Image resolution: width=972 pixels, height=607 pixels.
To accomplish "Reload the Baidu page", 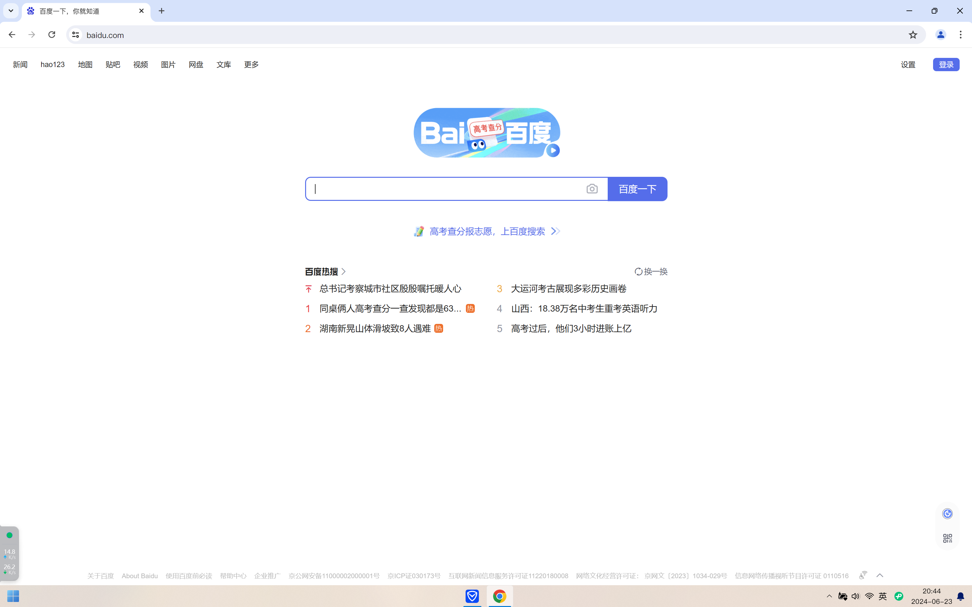I will click(52, 35).
